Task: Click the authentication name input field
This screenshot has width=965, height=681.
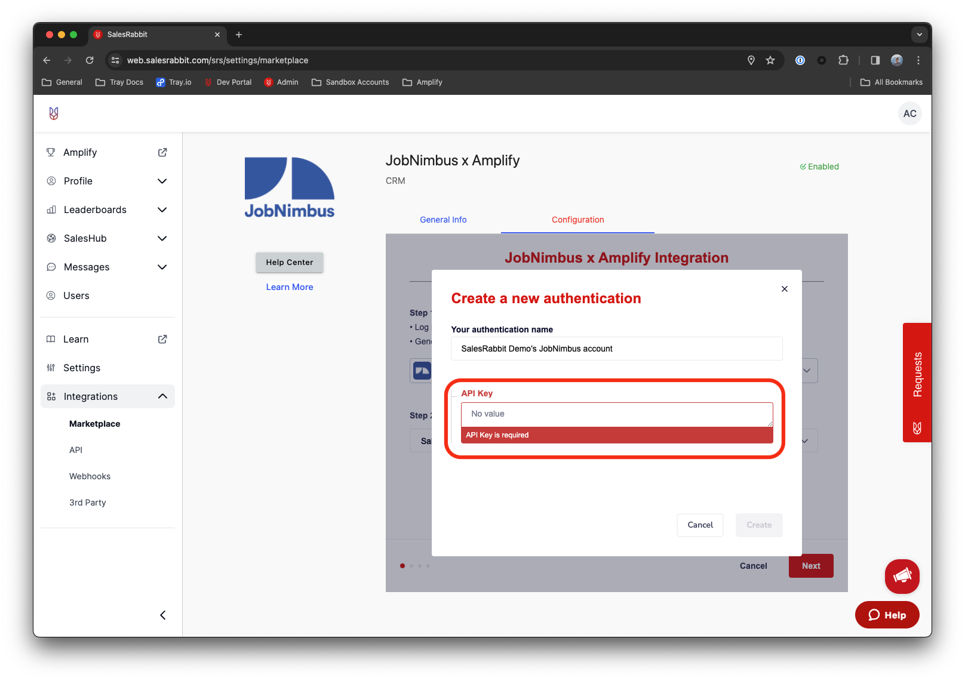Action: point(616,349)
